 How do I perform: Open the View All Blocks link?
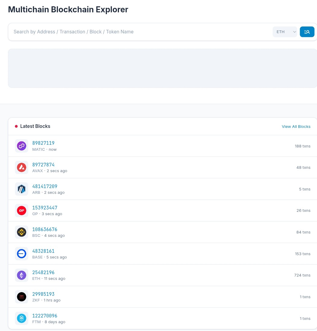tap(296, 126)
